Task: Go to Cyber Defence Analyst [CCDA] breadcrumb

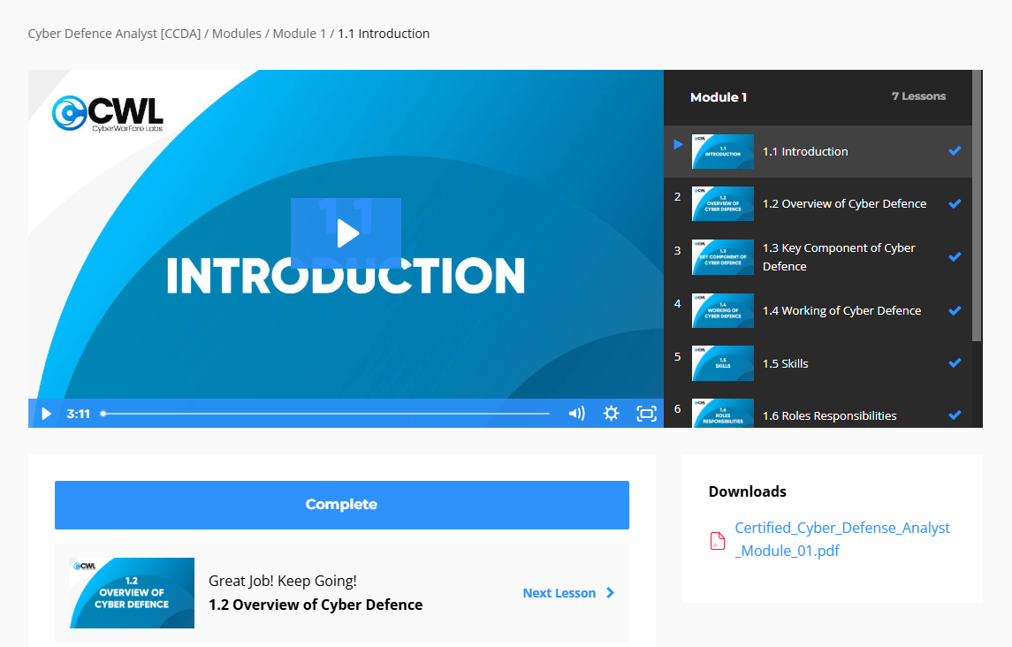Action: (114, 34)
